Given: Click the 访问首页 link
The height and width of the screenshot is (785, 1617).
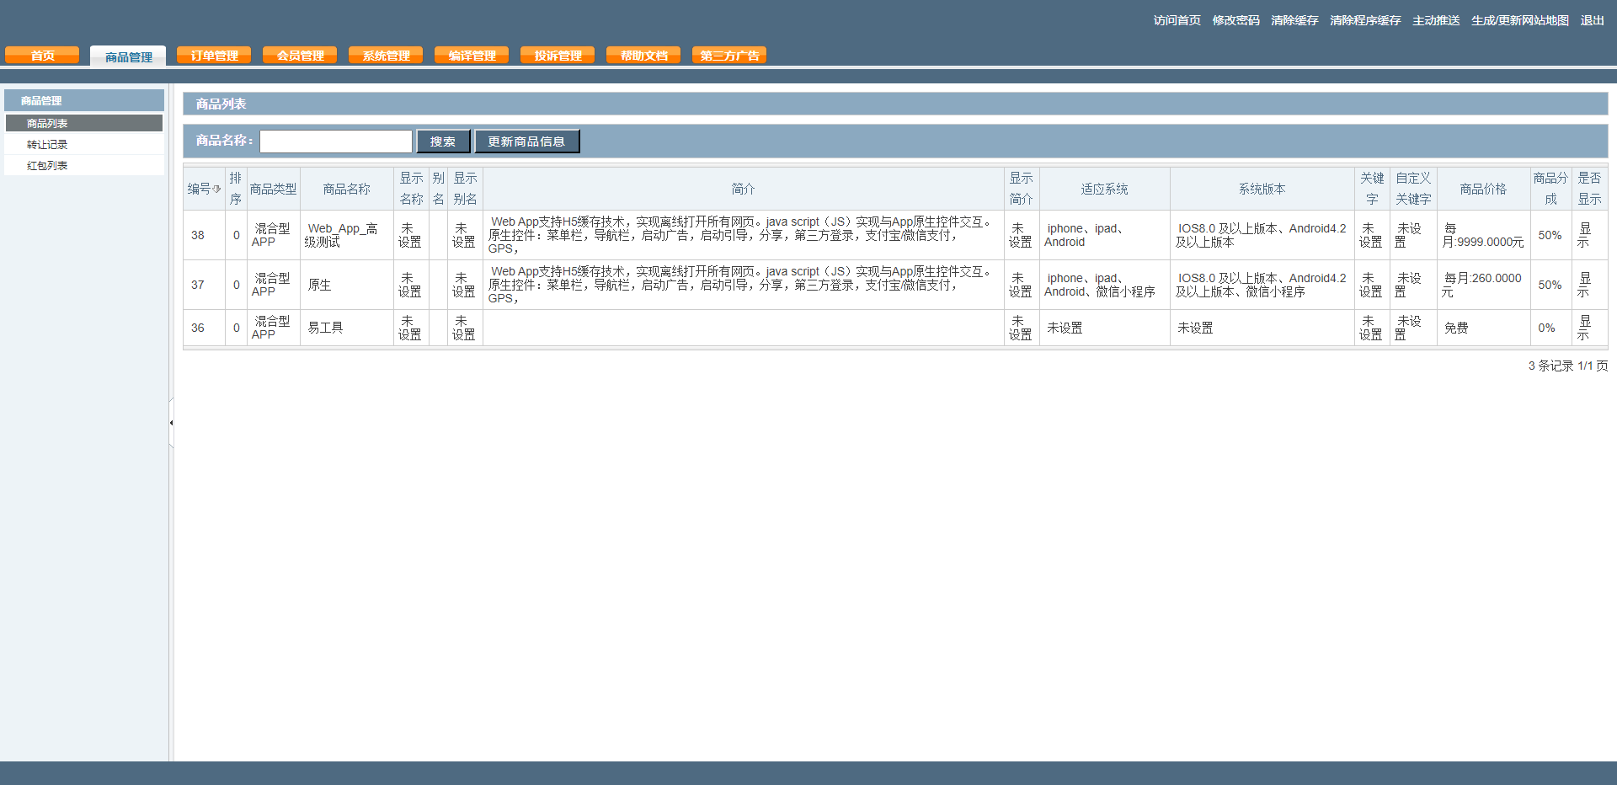Looking at the screenshot, I should point(1177,20).
